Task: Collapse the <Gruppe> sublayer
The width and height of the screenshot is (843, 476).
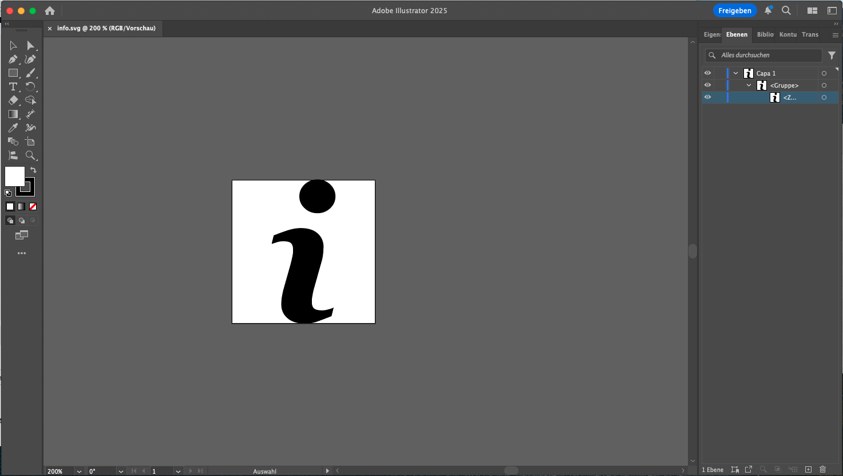Action: tap(749, 85)
